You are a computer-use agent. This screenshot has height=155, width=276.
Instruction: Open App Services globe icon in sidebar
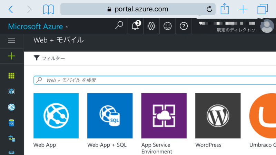(x=11, y=107)
